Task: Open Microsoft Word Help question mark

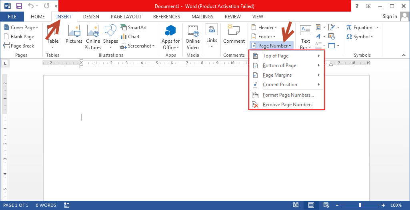Action: coord(357,6)
